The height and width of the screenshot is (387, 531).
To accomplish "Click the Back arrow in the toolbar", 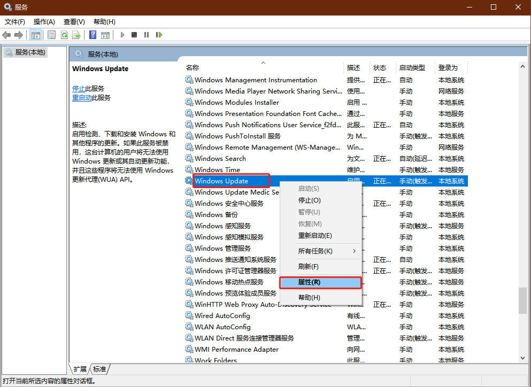I will pos(6,35).
